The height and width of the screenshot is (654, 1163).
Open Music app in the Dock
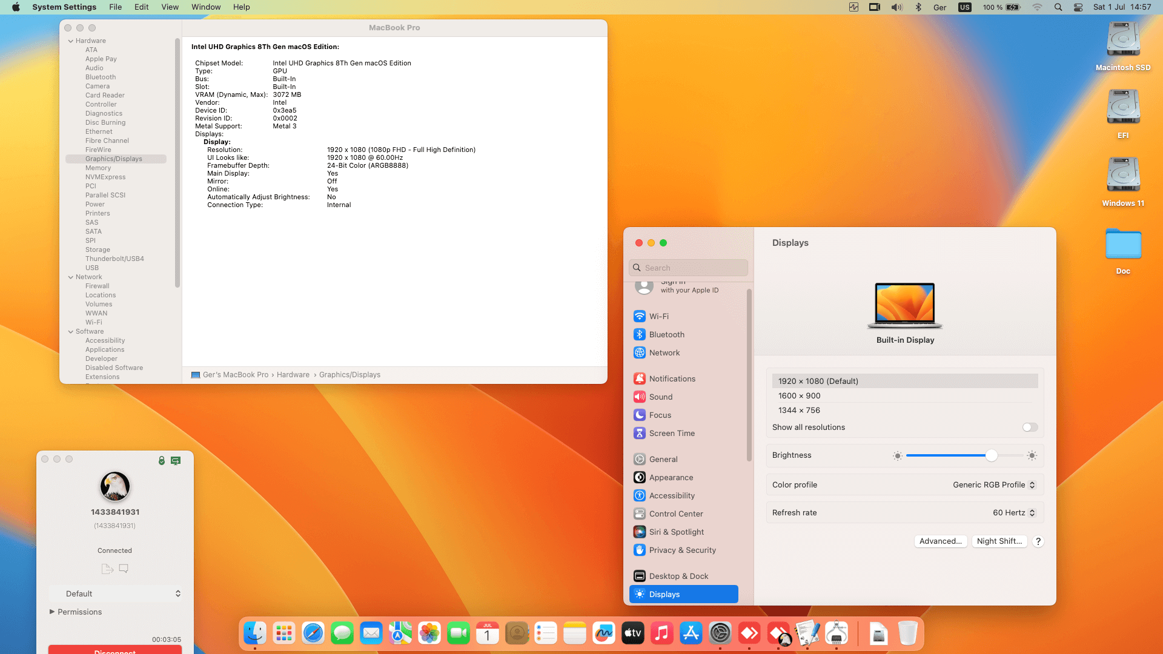point(662,633)
